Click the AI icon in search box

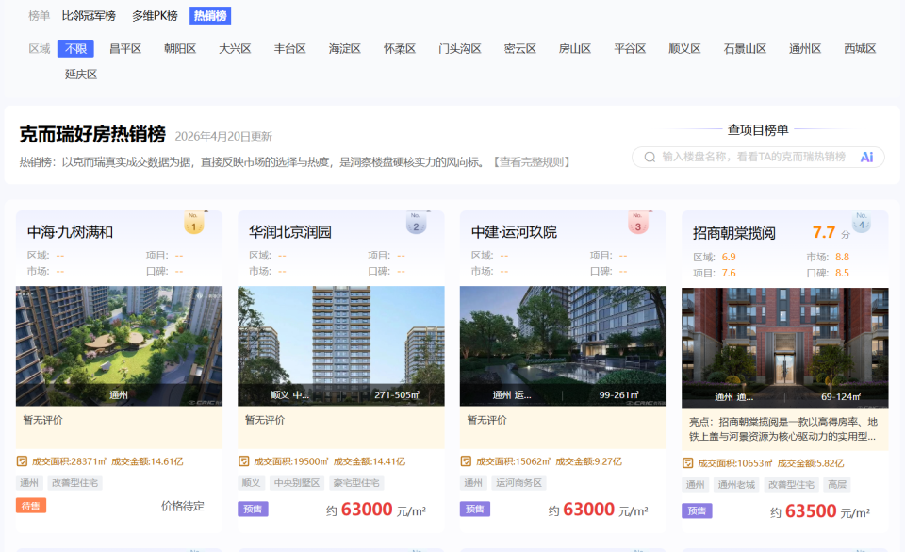(866, 157)
